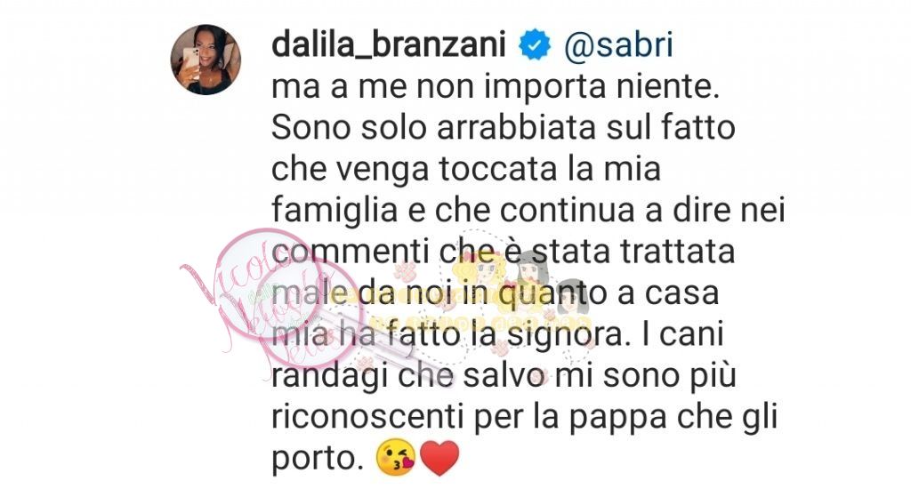Open the @sabri mention

(619, 45)
